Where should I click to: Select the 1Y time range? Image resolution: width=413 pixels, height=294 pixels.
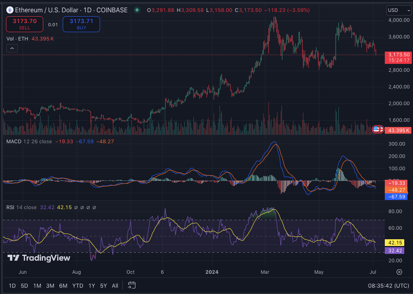(x=92, y=286)
